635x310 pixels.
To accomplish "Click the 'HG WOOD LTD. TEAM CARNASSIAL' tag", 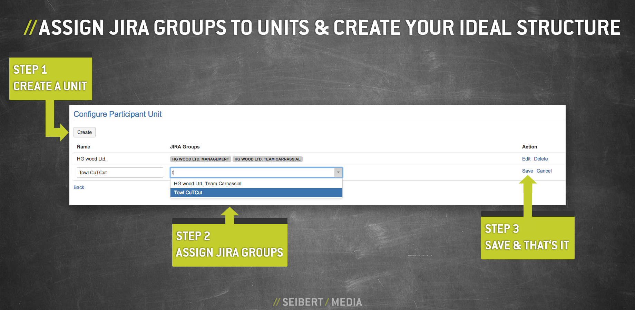I will coord(267,159).
